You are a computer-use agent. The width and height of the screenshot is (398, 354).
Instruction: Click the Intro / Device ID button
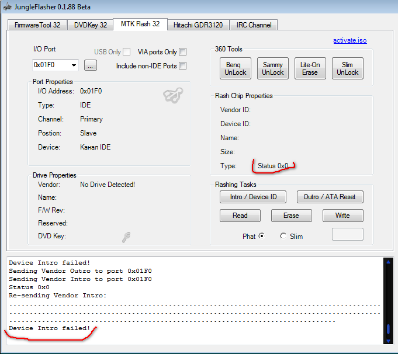point(253,197)
